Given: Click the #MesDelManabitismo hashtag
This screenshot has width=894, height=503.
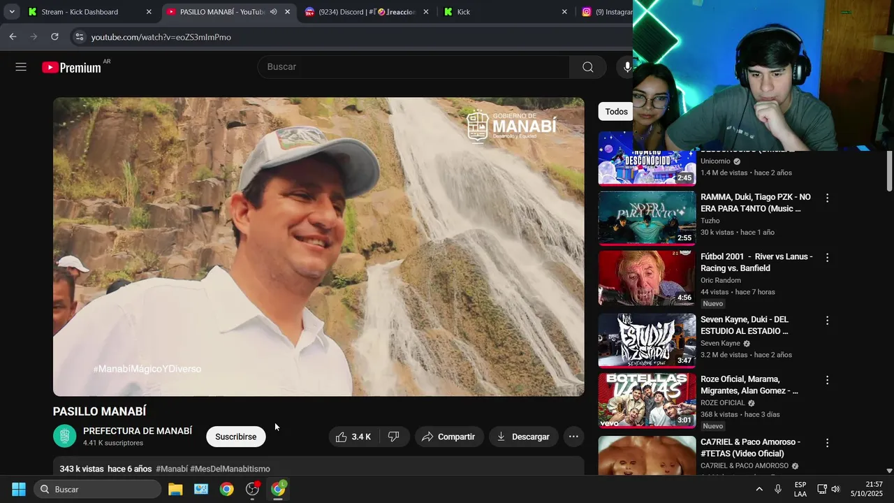Looking at the screenshot, I should (230, 469).
